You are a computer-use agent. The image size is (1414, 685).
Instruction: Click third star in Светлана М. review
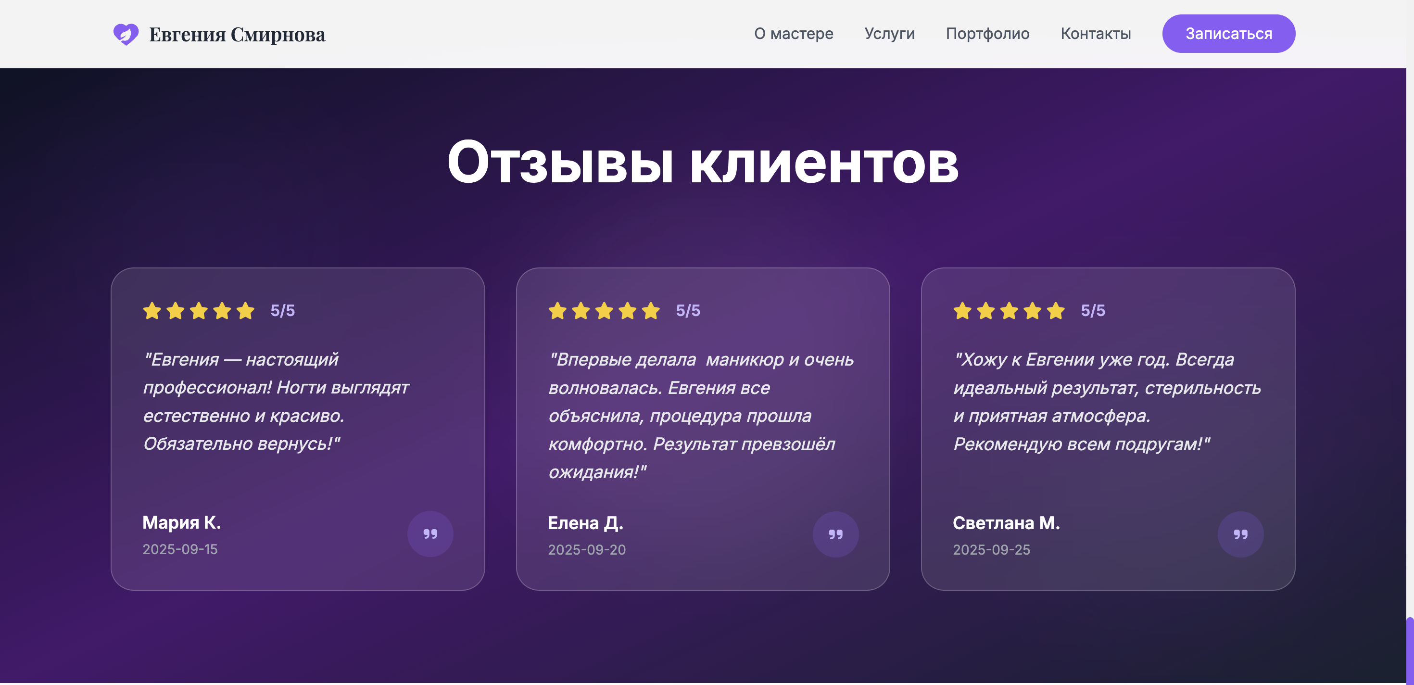1009,311
